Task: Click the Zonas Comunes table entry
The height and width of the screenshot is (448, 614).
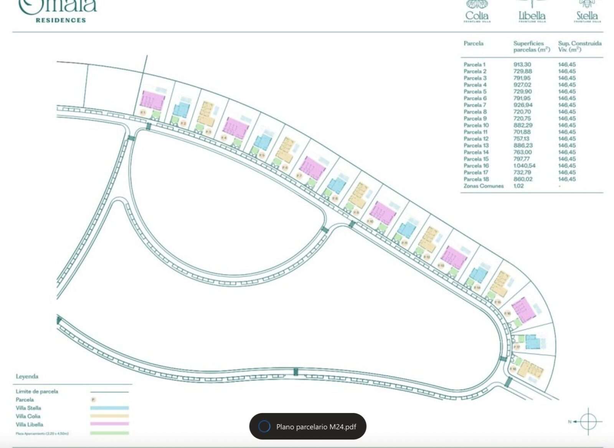Action: point(484,186)
